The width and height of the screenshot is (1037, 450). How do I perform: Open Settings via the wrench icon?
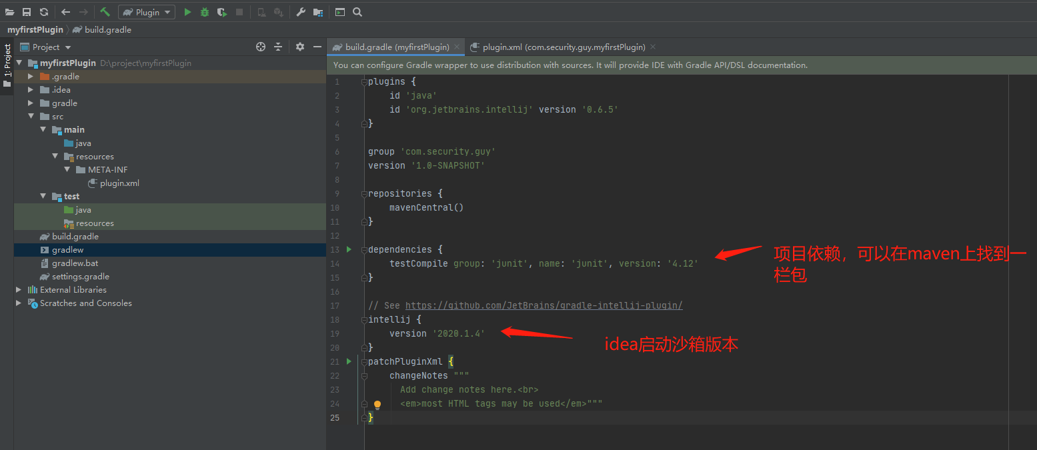pyautogui.click(x=301, y=12)
